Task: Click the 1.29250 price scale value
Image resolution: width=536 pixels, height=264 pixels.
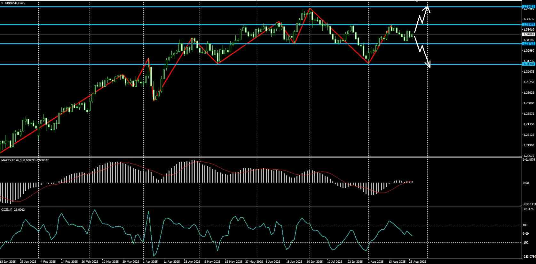Action: coord(529,82)
